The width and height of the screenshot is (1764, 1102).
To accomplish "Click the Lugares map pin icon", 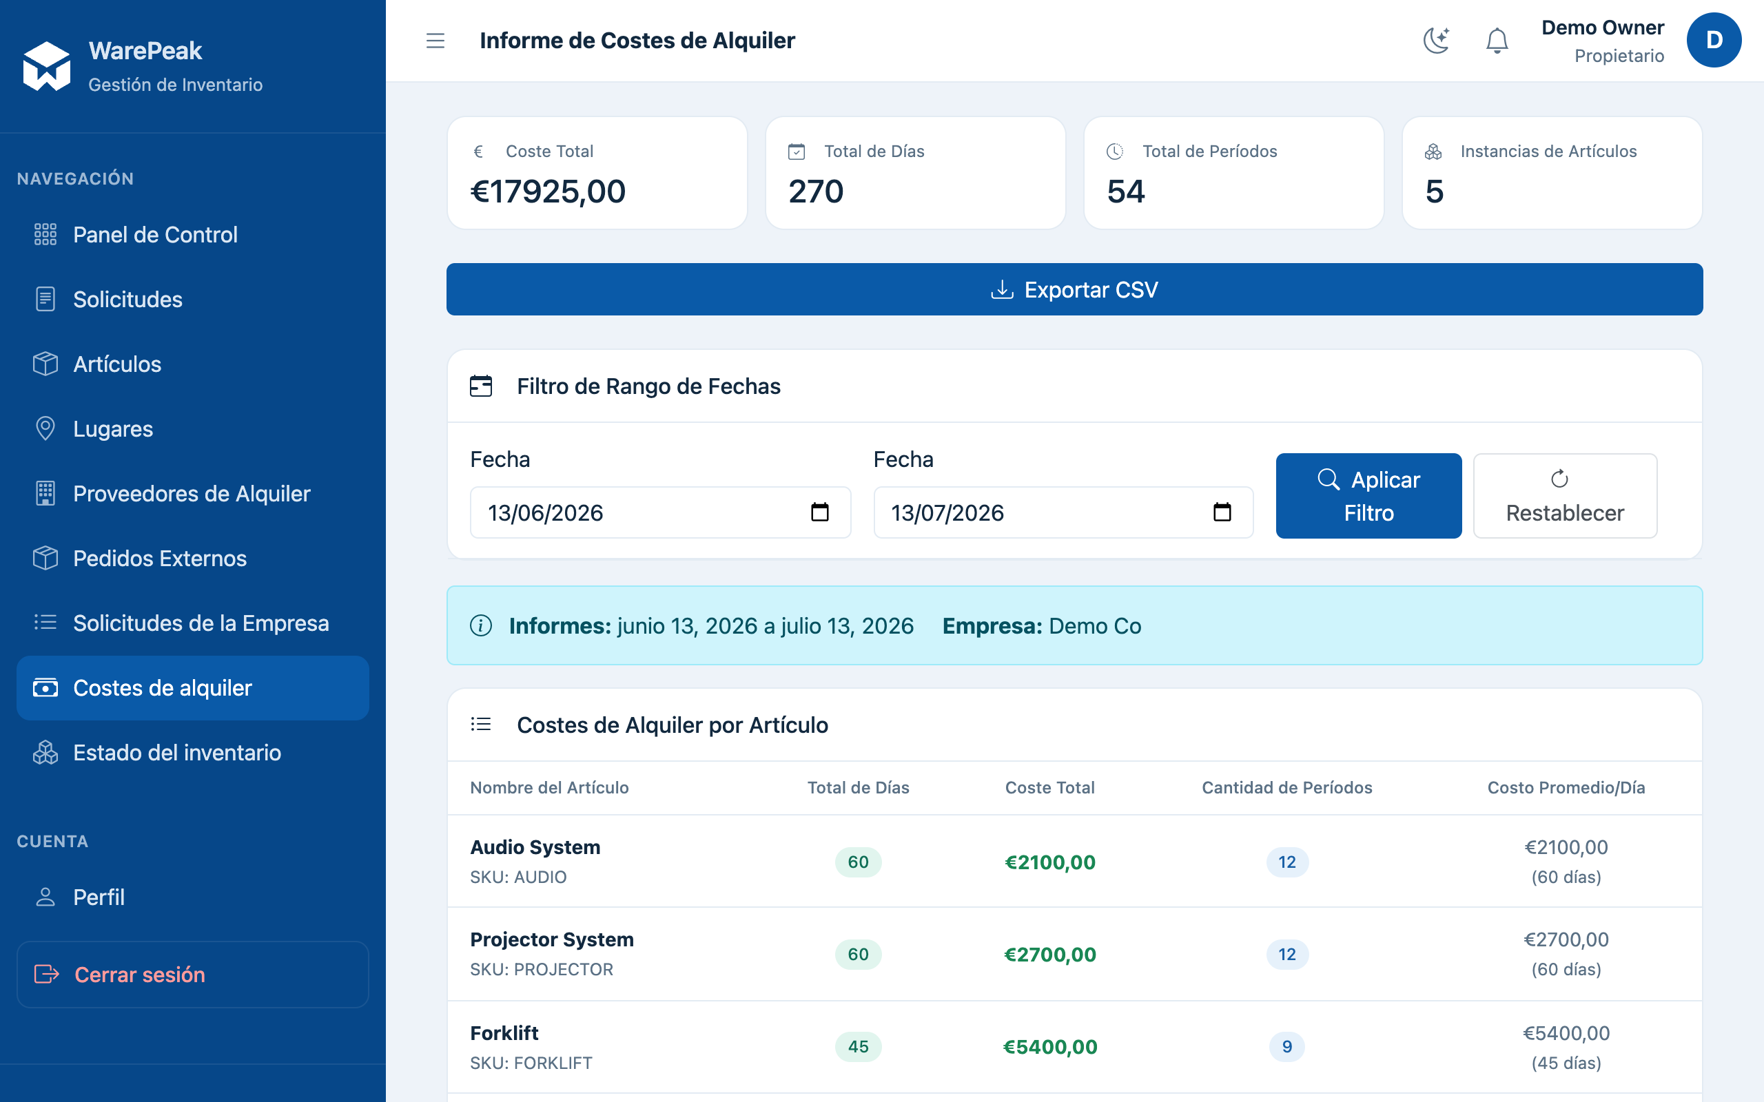I will [x=45, y=428].
